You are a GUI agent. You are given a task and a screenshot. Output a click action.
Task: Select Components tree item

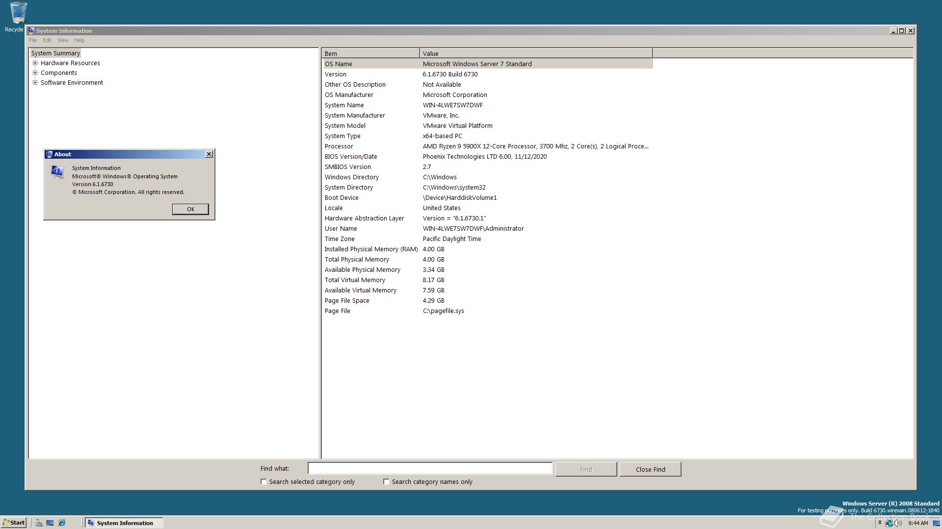pyautogui.click(x=59, y=72)
